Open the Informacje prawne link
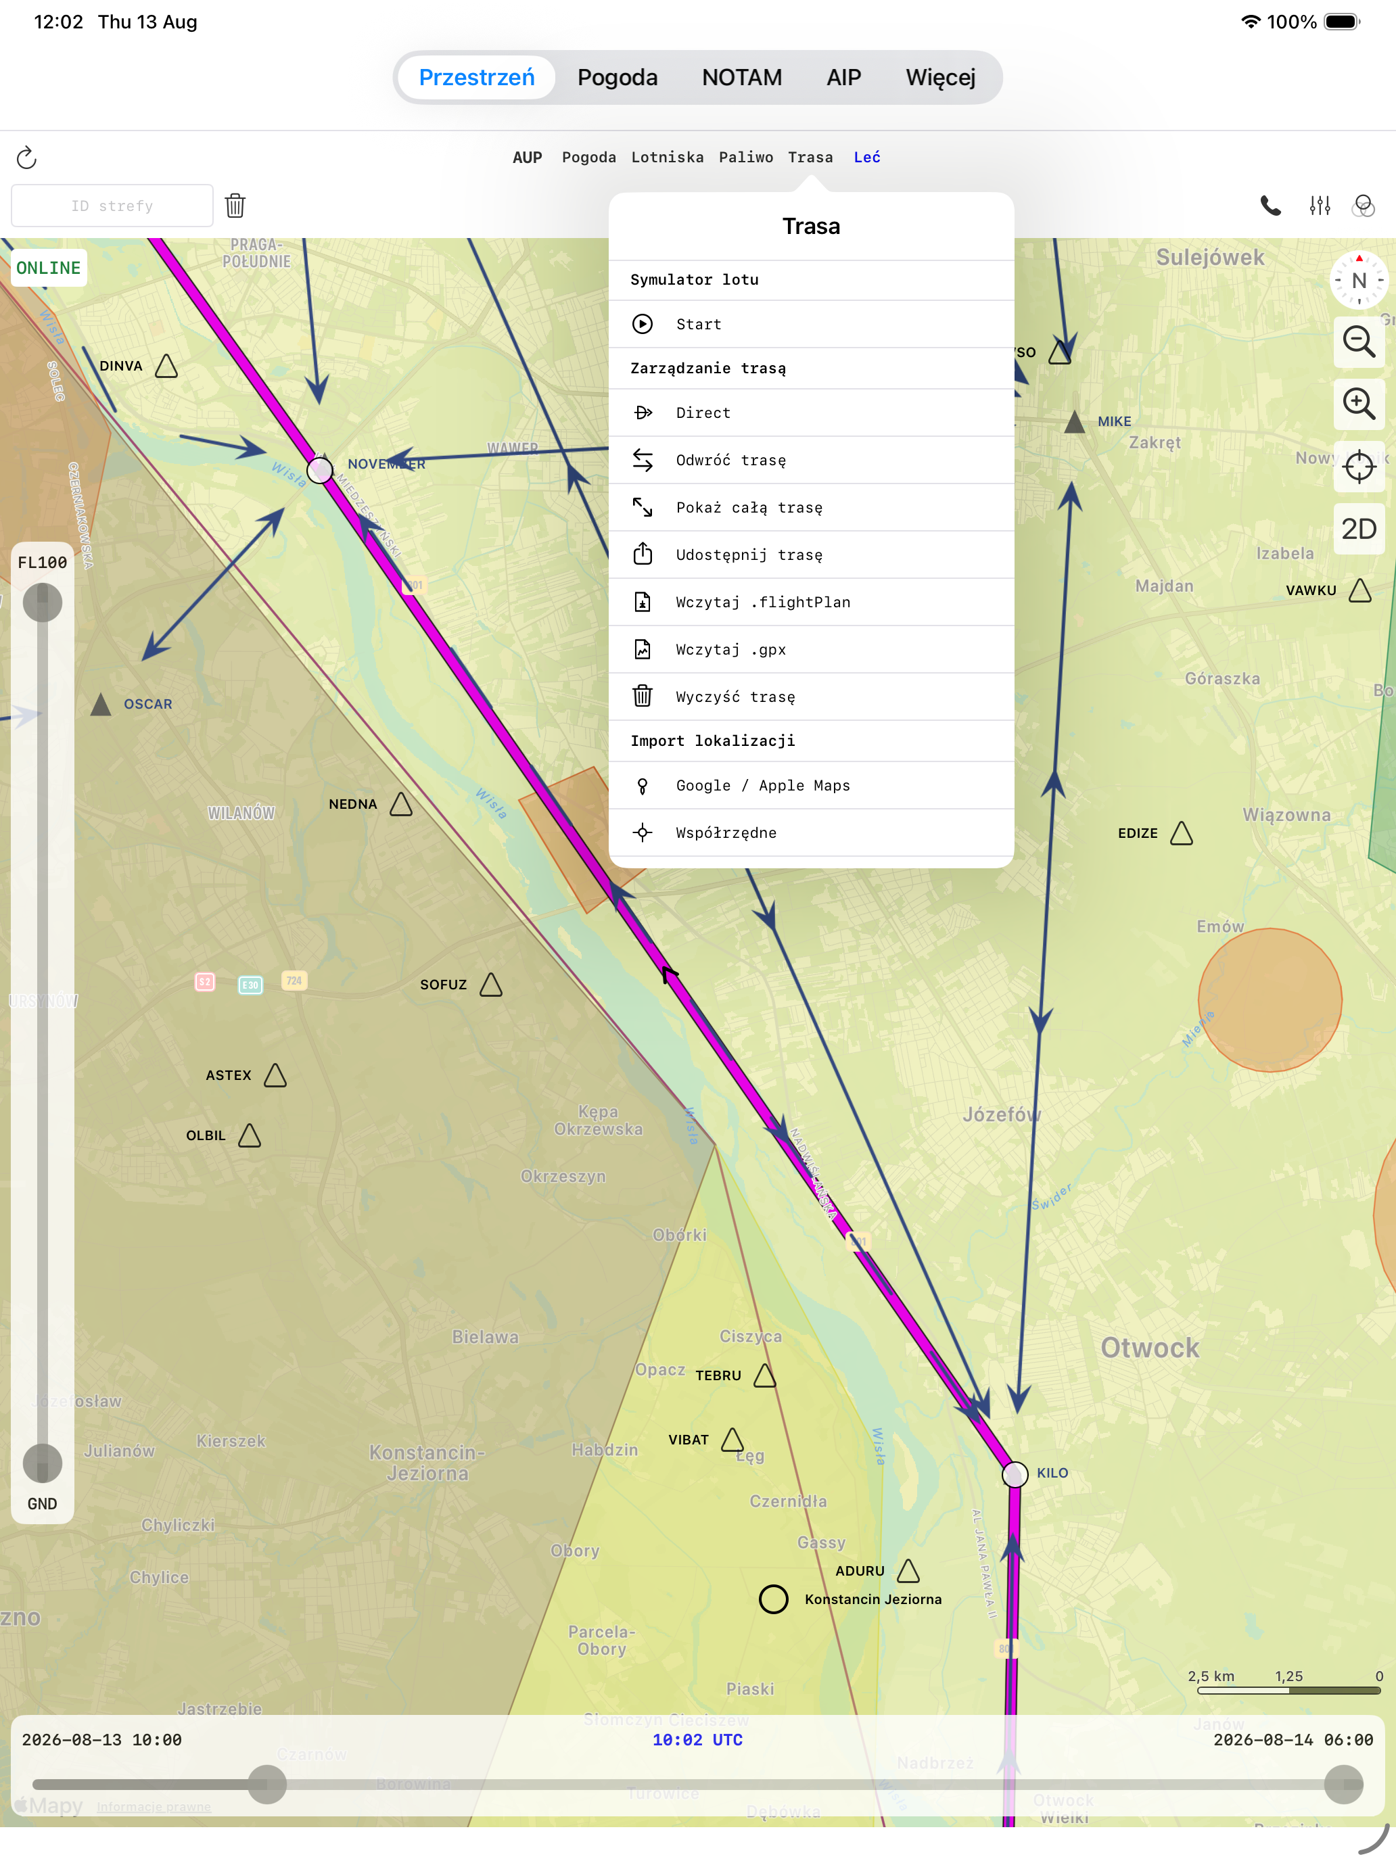 pyautogui.click(x=154, y=1806)
